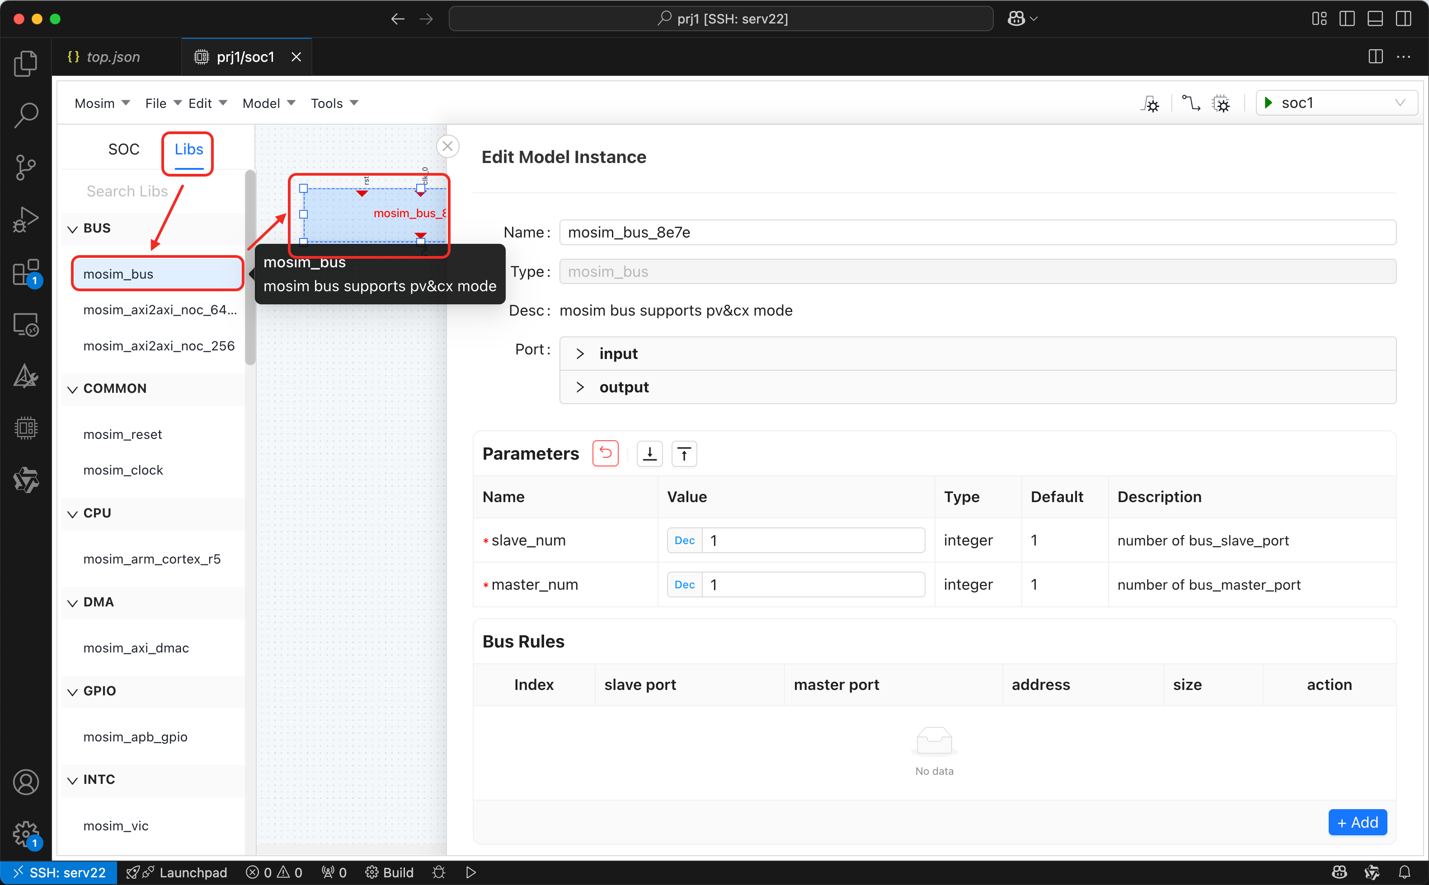Viewport: 1429px width, 885px height.
Task: Toggle the primary side bar layout
Action: point(1347,19)
